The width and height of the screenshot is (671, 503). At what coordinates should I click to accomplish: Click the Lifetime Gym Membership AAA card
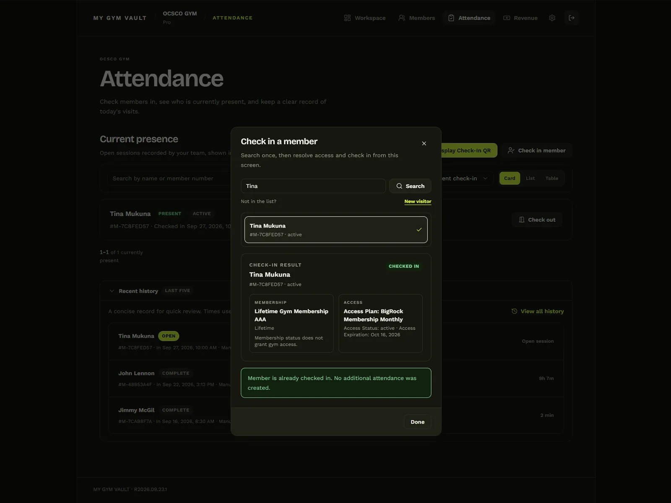coord(291,323)
